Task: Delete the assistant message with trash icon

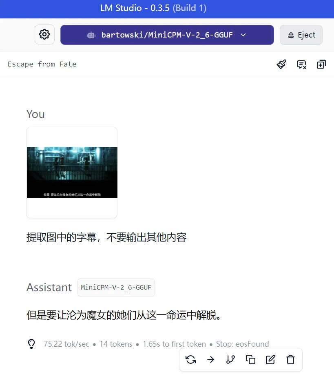Action: (x=290, y=359)
